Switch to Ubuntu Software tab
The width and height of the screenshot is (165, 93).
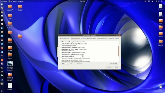click(64, 39)
